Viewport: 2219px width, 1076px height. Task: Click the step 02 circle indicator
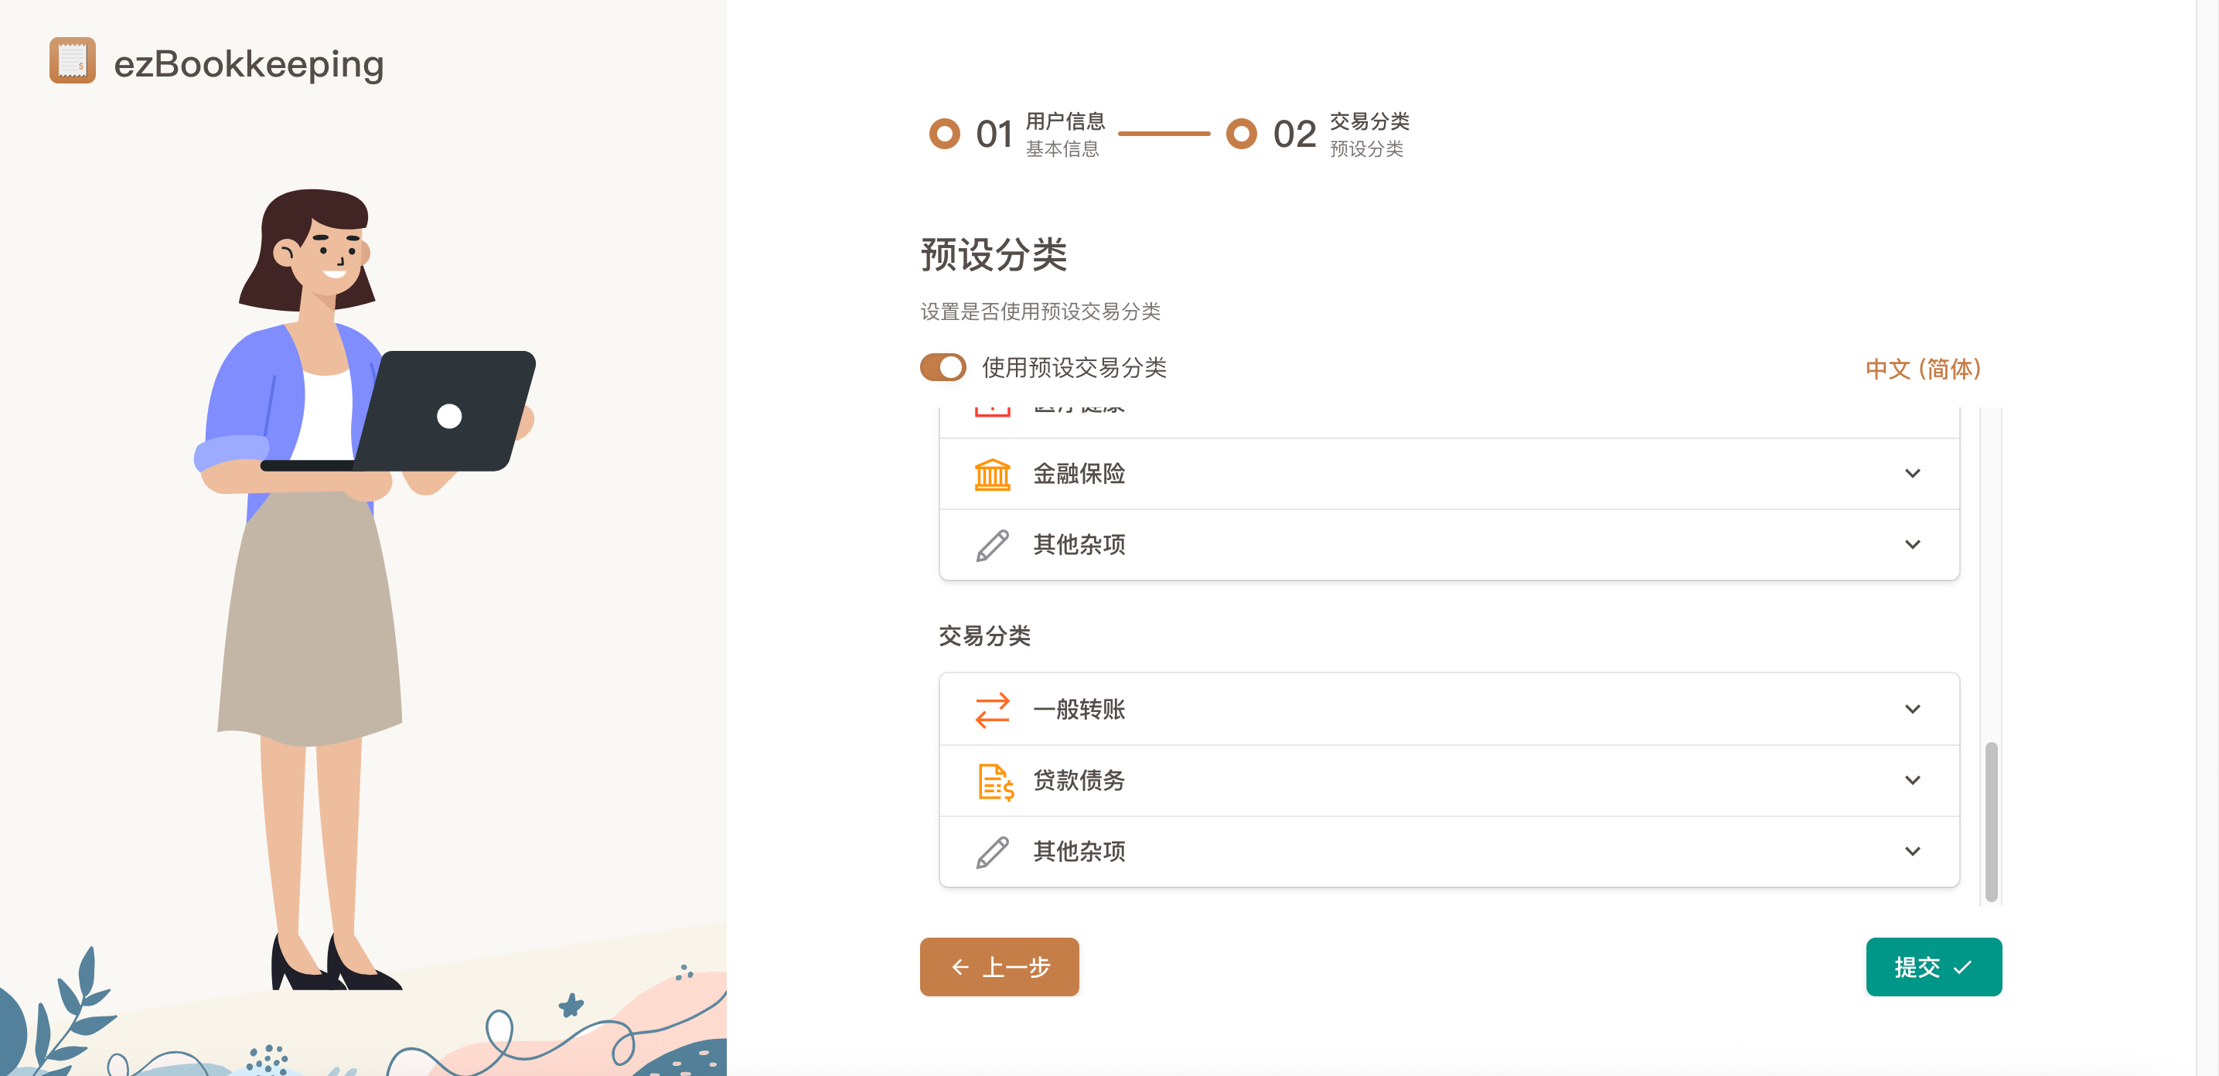[x=1240, y=134]
